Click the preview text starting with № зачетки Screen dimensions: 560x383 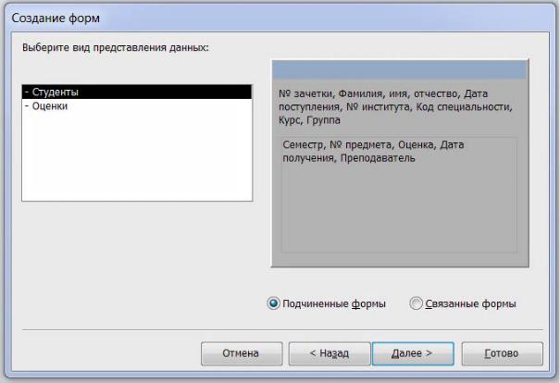[x=395, y=106]
